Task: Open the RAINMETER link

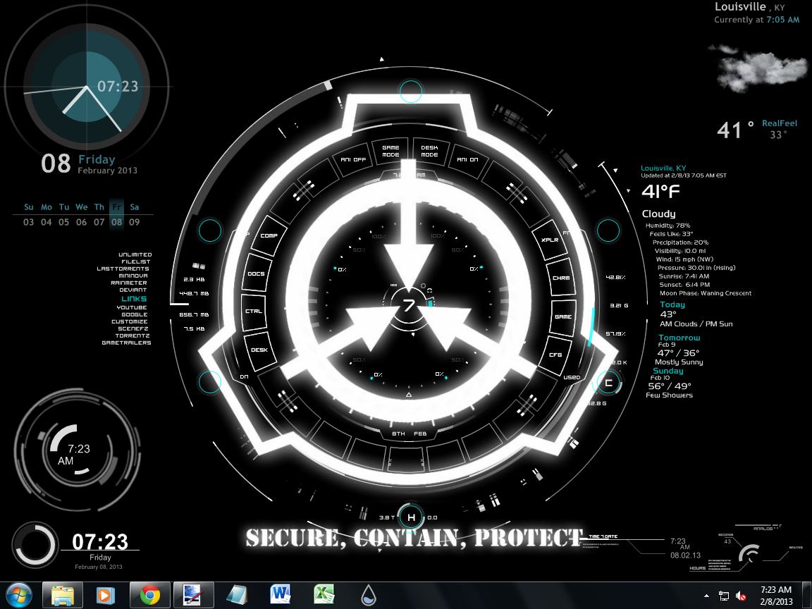Action: [129, 283]
